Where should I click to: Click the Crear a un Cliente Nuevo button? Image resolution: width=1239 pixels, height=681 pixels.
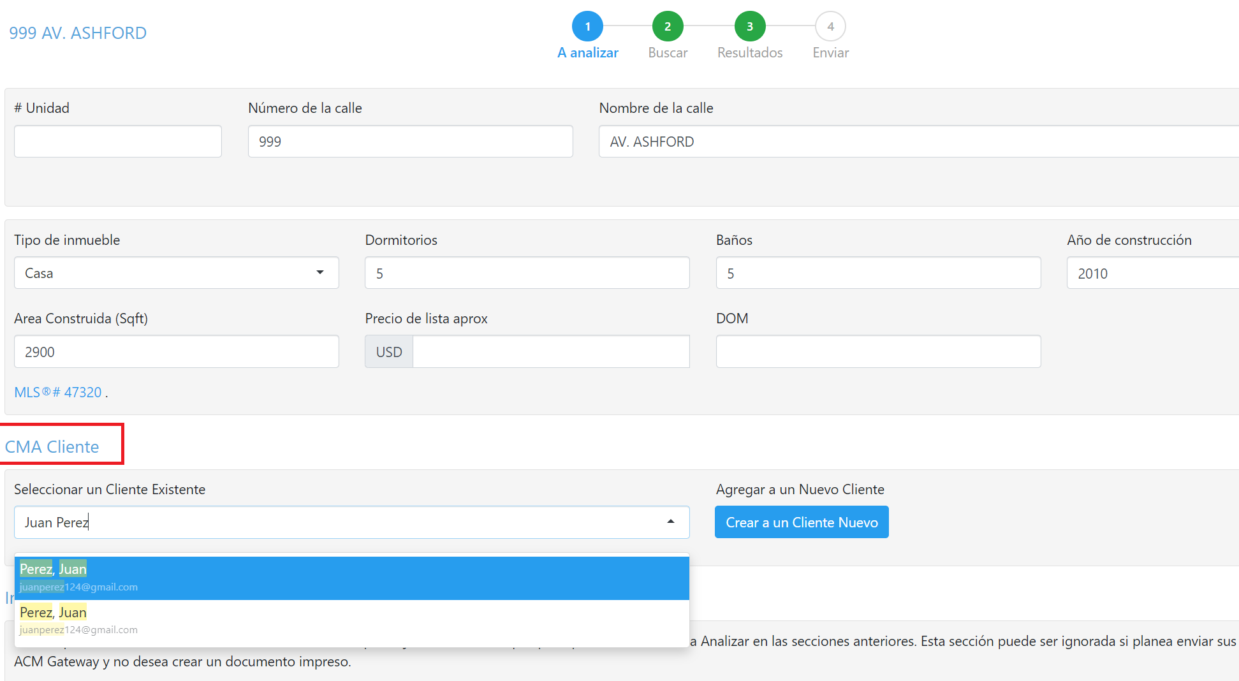802,522
